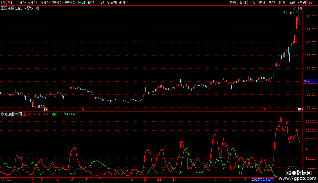Click the 标记 mark button
This screenshot has width=318, height=183.
point(292,3)
